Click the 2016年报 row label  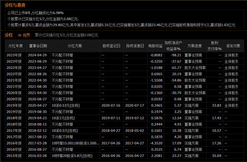14,143
